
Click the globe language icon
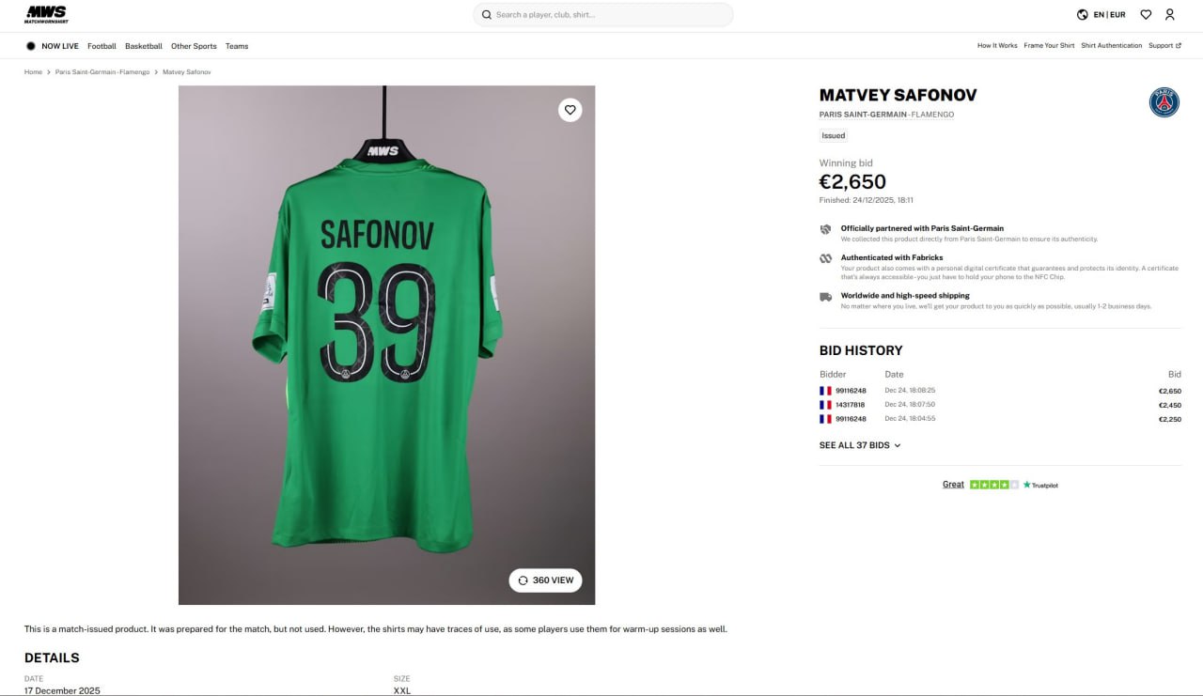(x=1083, y=14)
